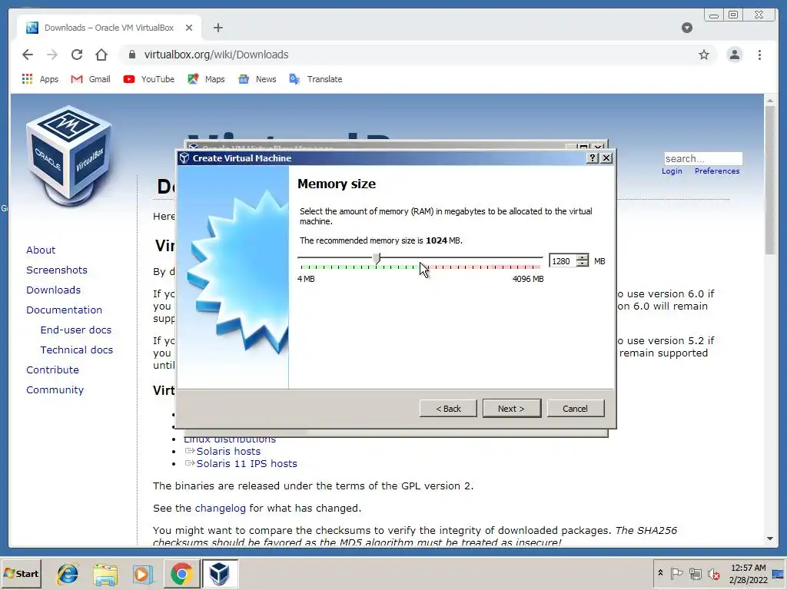Open the file explorer from the taskbar

pyautogui.click(x=105, y=573)
